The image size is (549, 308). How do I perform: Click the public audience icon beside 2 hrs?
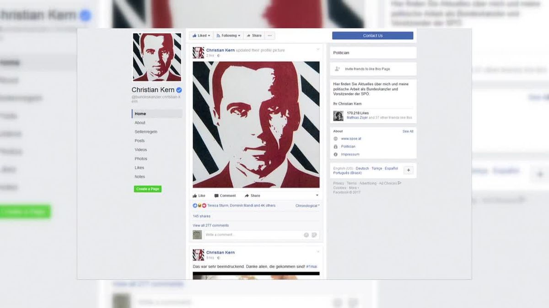point(219,56)
